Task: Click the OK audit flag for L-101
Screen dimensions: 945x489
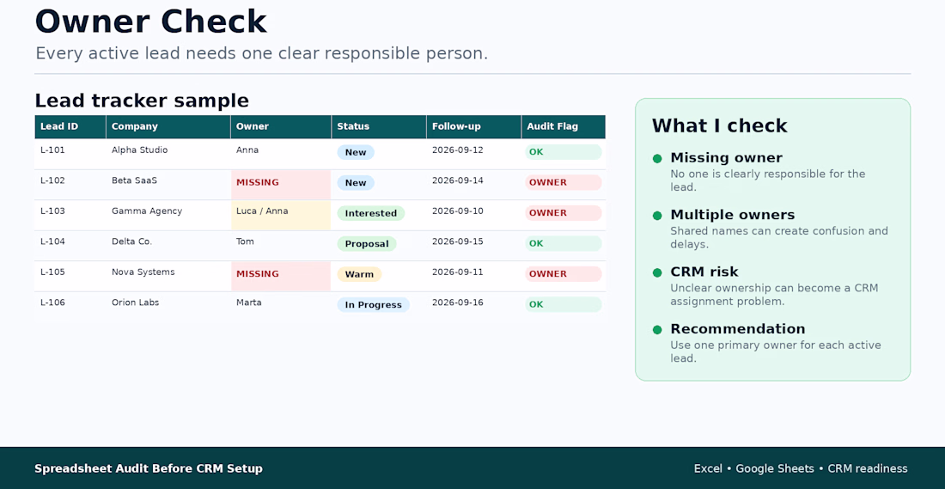Action: (x=564, y=153)
